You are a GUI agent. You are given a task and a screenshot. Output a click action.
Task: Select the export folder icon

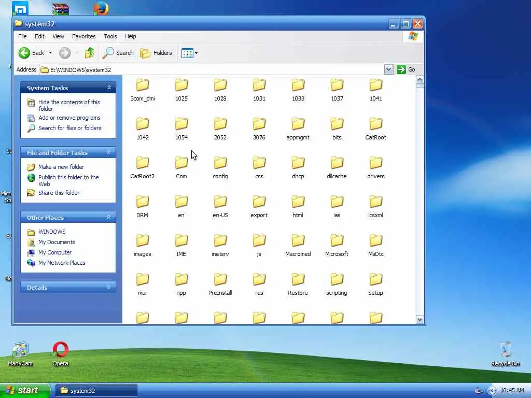259,202
